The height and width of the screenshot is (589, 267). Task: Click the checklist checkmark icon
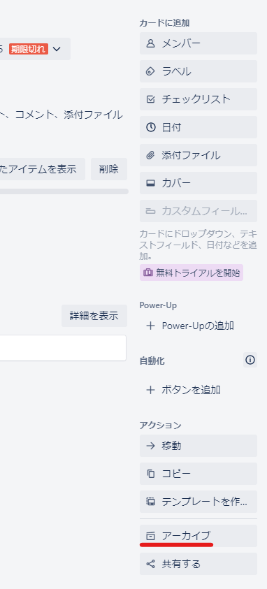pyautogui.click(x=150, y=99)
